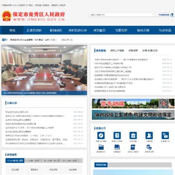Select 个人办事(按主题) service tab
175x175 pixels.
click(x=15, y=160)
